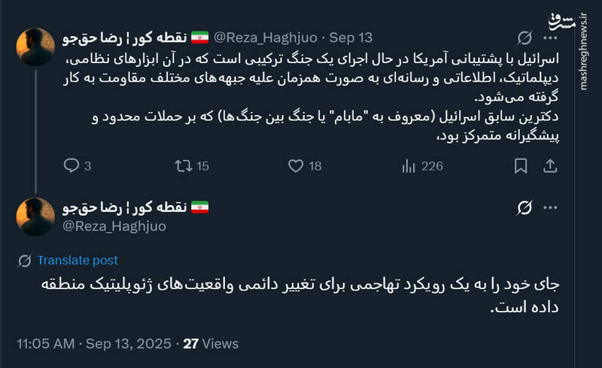Click @Reza_Haghjuo handle beside Sep 13
This screenshot has height=368, width=602.
[x=266, y=37]
